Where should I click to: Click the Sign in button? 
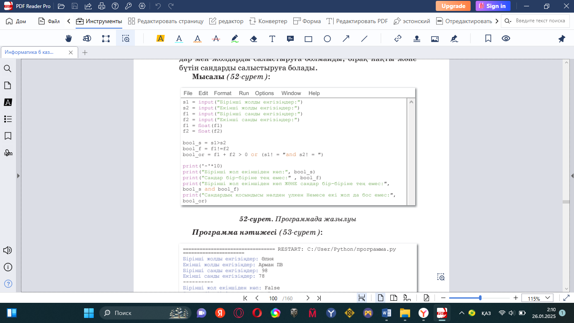click(x=493, y=6)
